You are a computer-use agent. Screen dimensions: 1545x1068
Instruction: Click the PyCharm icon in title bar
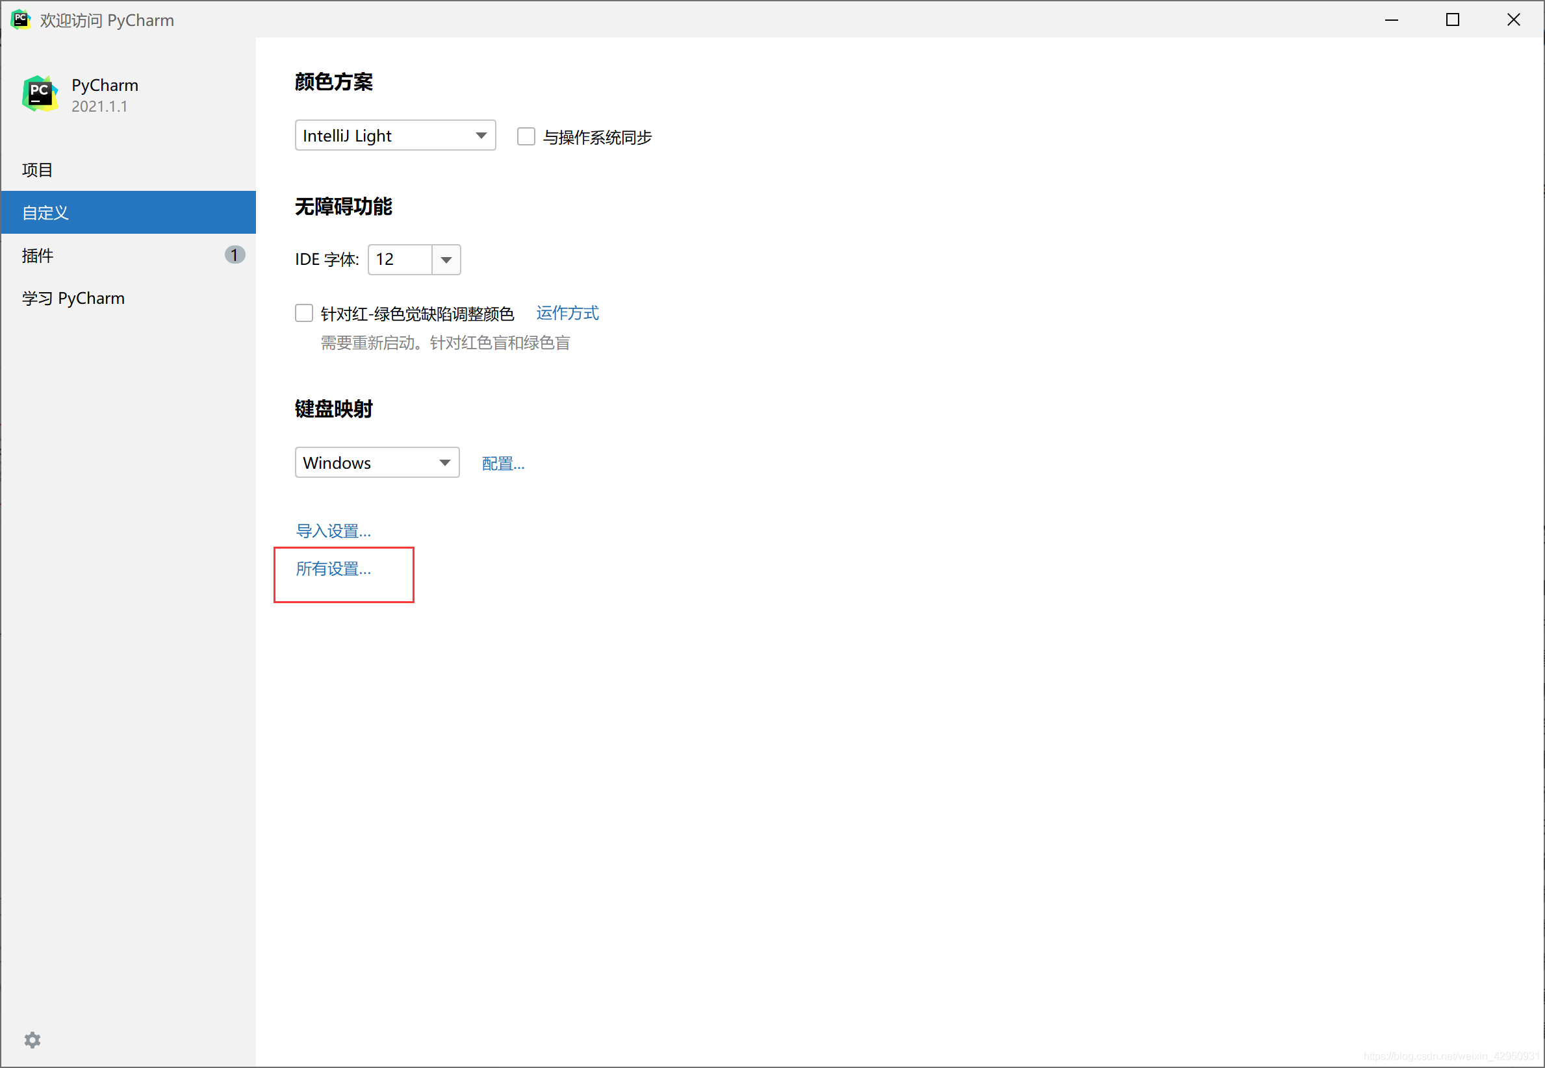tap(20, 19)
